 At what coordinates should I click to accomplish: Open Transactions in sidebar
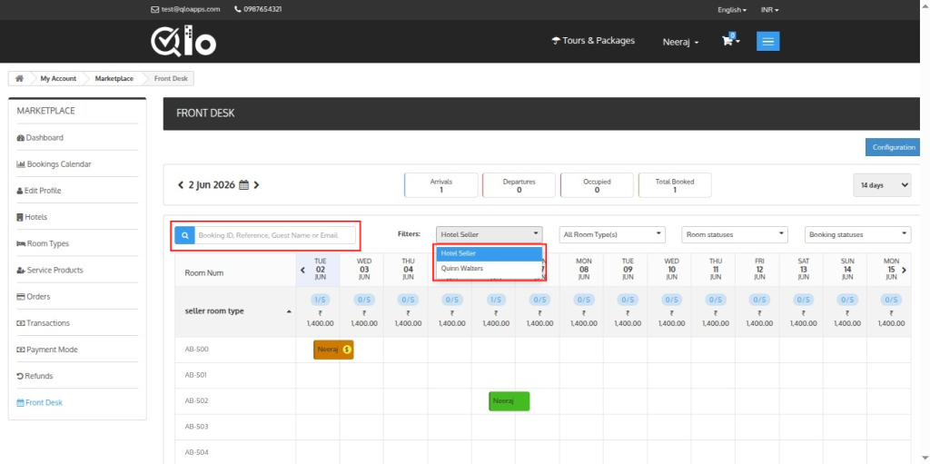[x=43, y=323]
